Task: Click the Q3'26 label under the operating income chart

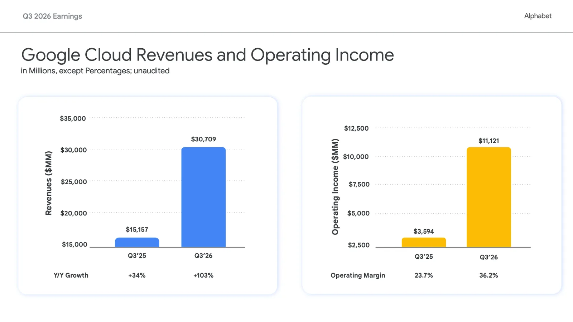Action: (x=488, y=257)
